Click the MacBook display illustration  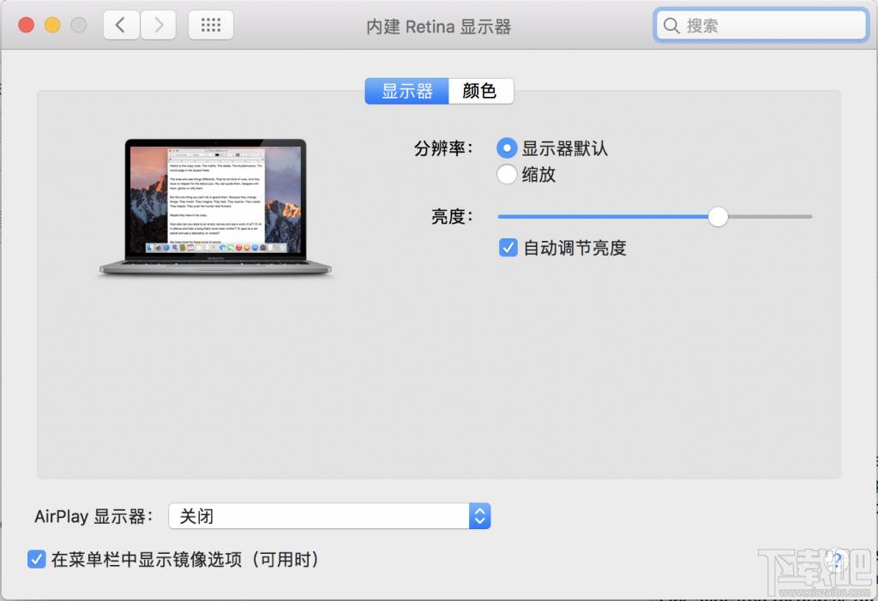coord(215,206)
